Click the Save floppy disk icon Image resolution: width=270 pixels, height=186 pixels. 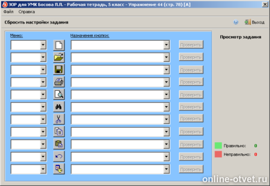pos(59,70)
